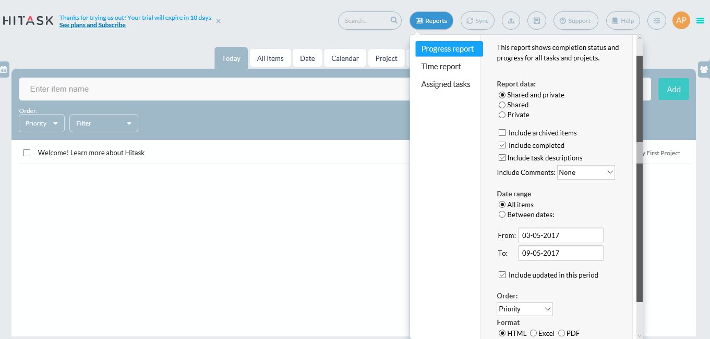This screenshot has height=339, width=710.
Task: Open the green hamburger menu
Action: pyautogui.click(x=700, y=21)
